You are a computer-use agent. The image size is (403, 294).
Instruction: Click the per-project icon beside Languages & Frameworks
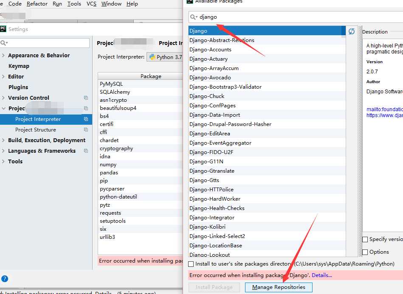pos(86,151)
